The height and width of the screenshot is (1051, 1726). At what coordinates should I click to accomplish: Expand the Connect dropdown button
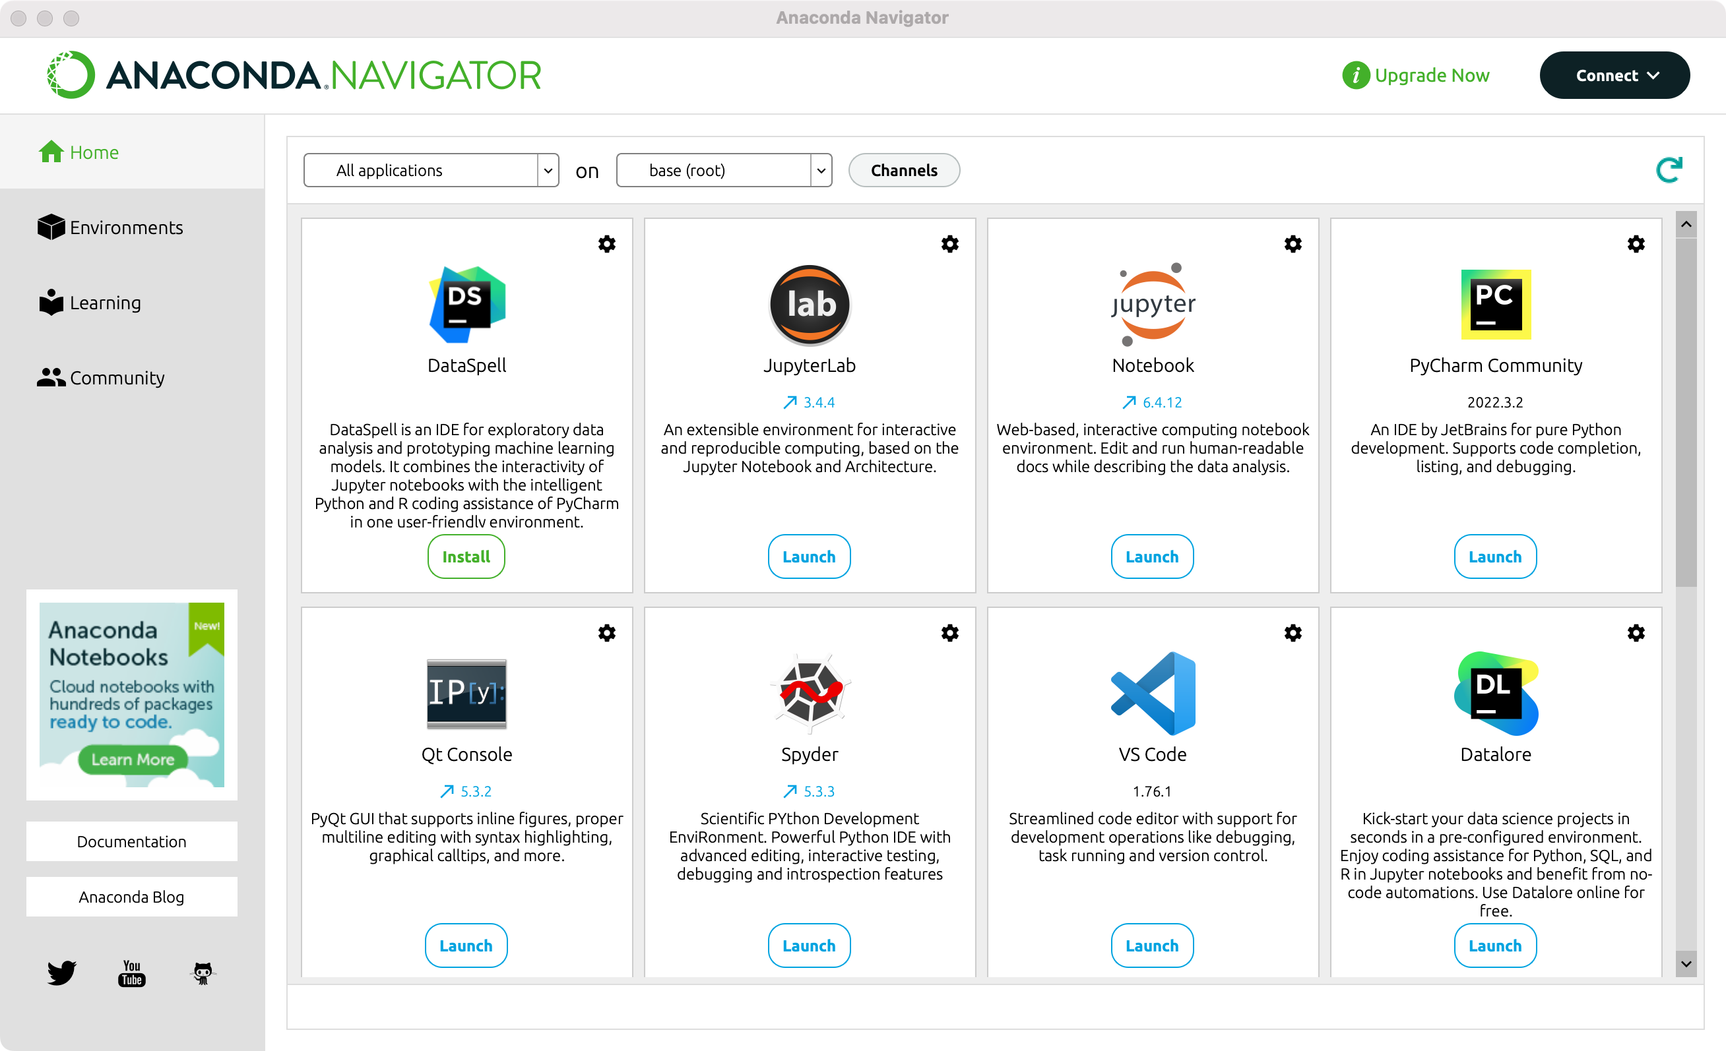1614,75
